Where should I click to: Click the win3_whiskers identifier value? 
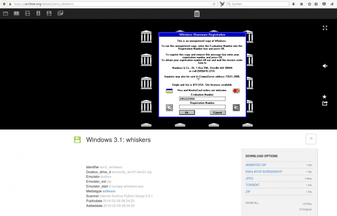tap(111, 167)
